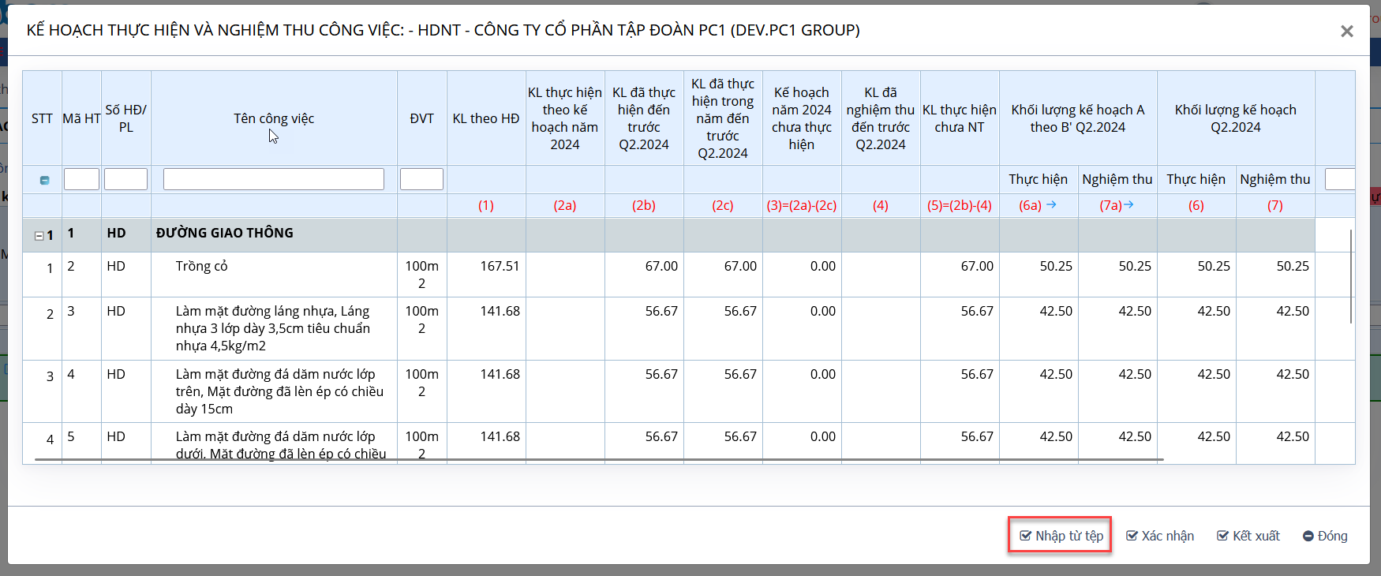Click the KL theo HĐ column header
Screen dimensions: 1381x576
pos(486,118)
